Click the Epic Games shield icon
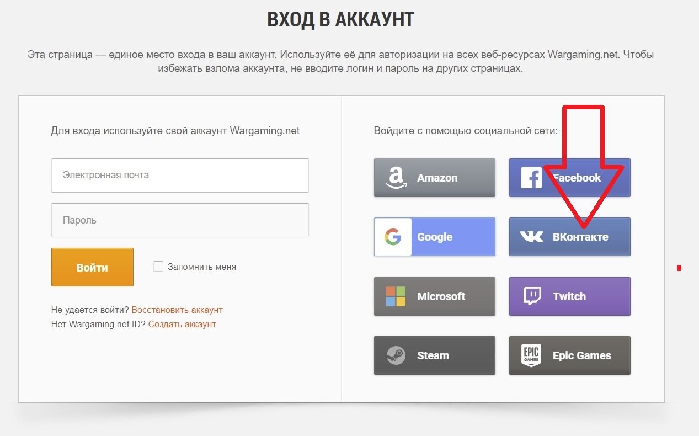 coord(531,355)
